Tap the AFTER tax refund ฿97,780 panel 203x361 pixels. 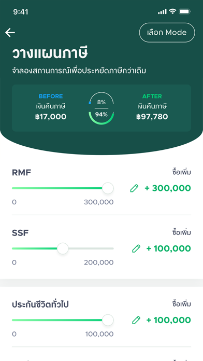click(152, 107)
